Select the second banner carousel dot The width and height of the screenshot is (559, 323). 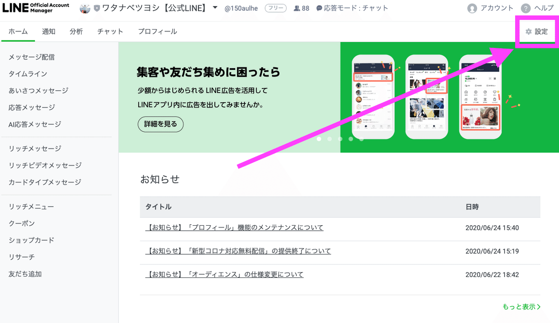330,139
